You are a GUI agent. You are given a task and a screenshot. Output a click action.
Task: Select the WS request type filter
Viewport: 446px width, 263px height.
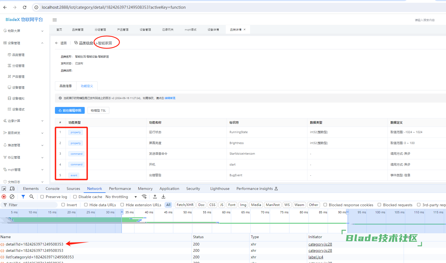287,205
